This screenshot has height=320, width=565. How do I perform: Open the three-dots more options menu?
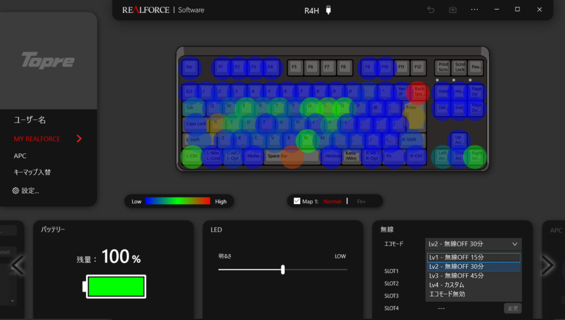tap(475, 10)
